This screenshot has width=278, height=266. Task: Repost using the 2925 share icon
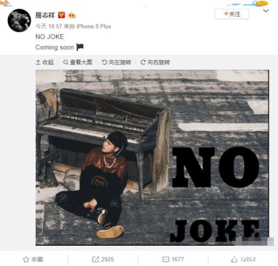tap(103, 259)
